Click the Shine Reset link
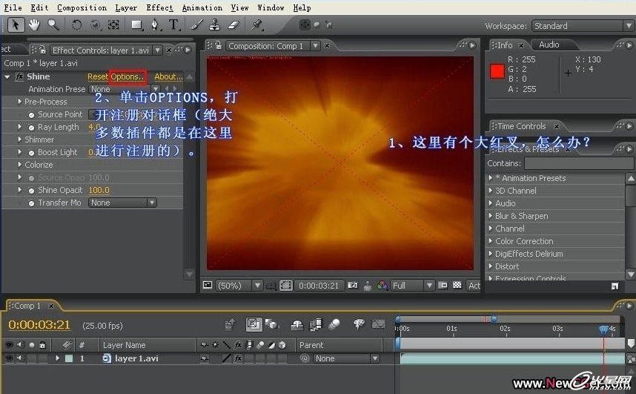This screenshot has width=636, height=394. [98, 76]
